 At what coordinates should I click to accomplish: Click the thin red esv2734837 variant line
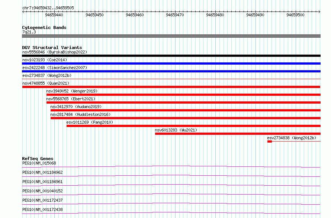point(171,79)
